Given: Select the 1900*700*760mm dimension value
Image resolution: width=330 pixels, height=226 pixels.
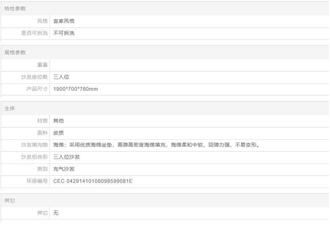Looking at the screenshot, I should tap(76, 89).
